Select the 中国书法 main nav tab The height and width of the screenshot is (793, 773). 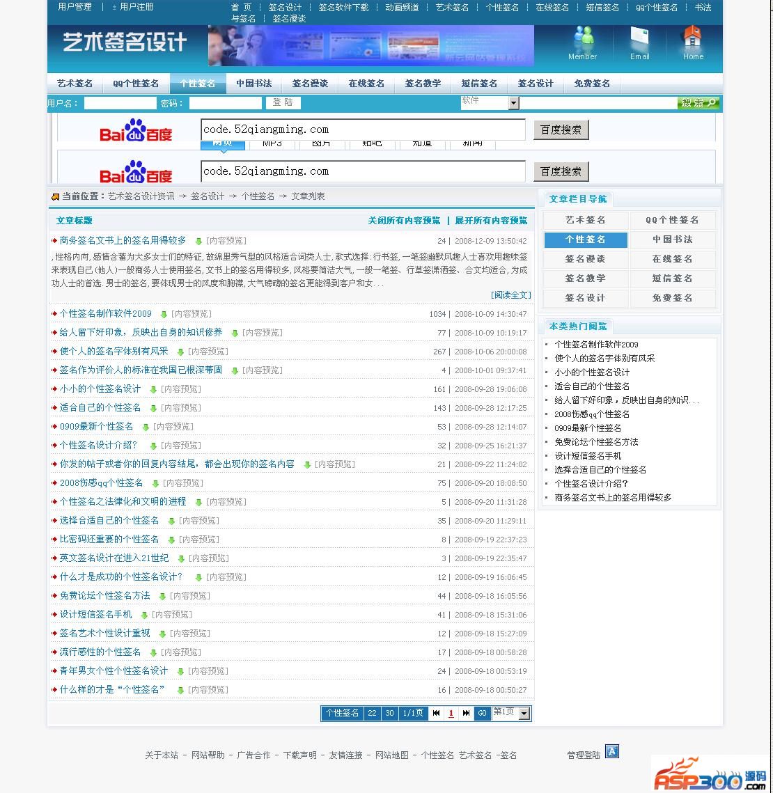[x=254, y=84]
